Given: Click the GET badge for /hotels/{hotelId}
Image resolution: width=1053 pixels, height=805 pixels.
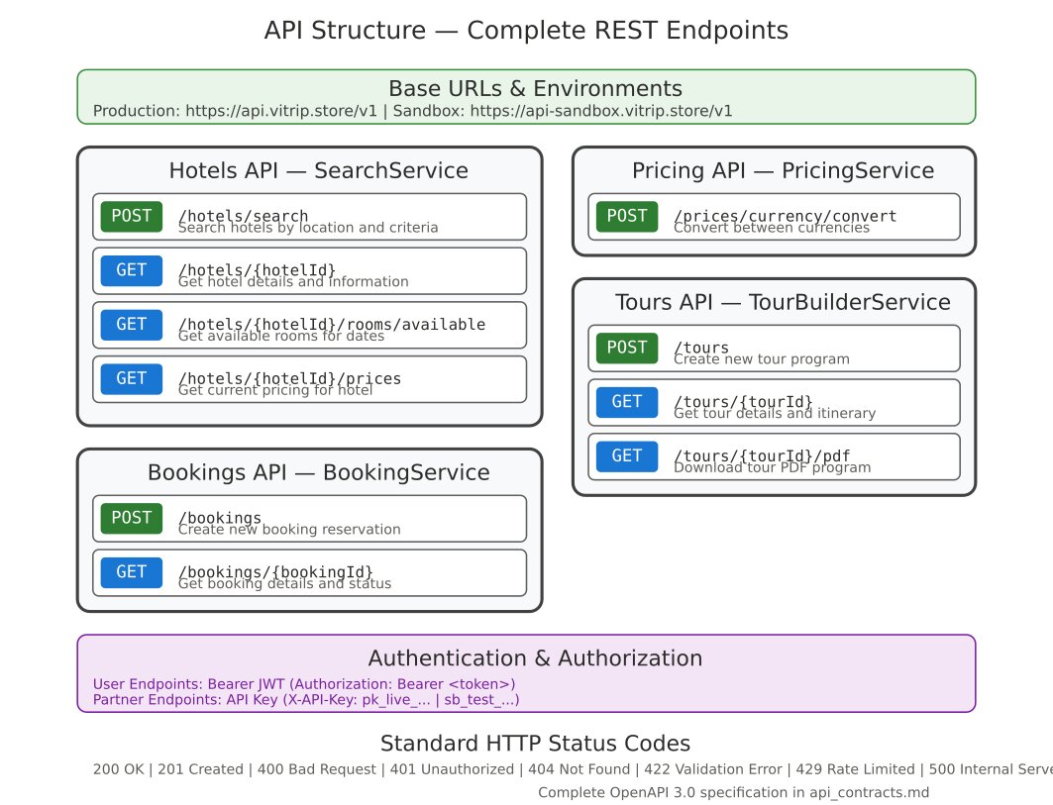Looking at the screenshot, I should pyautogui.click(x=132, y=270).
